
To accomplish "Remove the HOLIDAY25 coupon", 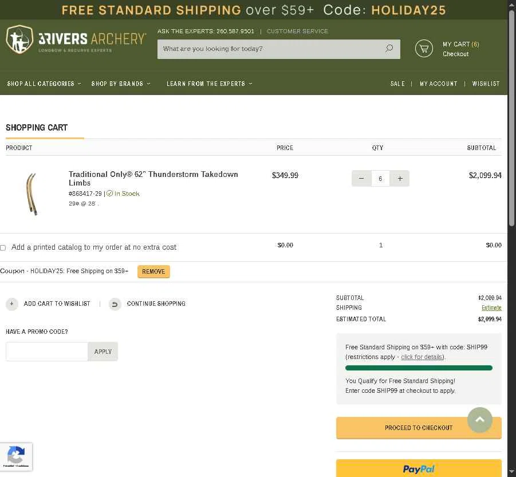I will pyautogui.click(x=153, y=271).
